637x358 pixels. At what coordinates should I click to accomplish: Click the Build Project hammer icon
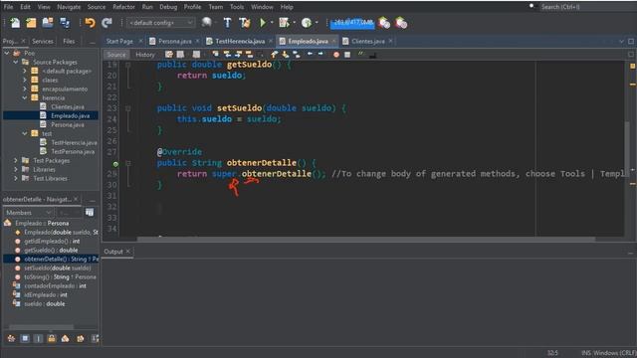pyautogui.click(x=228, y=23)
